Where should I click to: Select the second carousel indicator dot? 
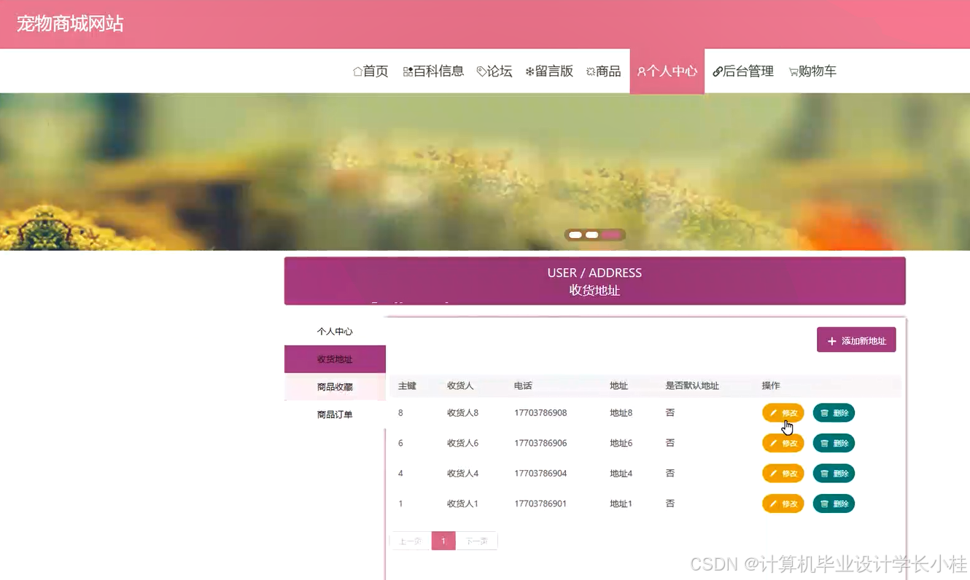click(x=590, y=234)
